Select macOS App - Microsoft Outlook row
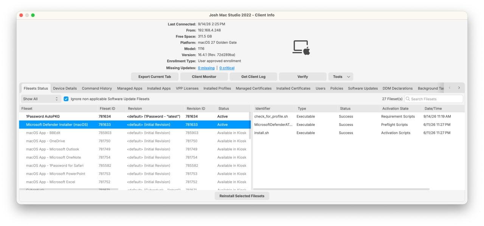This screenshot has height=226, width=484. click(134, 149)
